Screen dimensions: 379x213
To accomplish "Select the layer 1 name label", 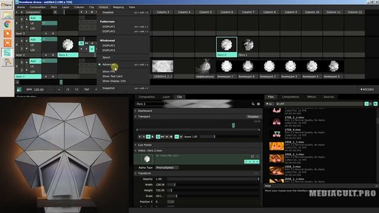I will (x=28, y=76).
